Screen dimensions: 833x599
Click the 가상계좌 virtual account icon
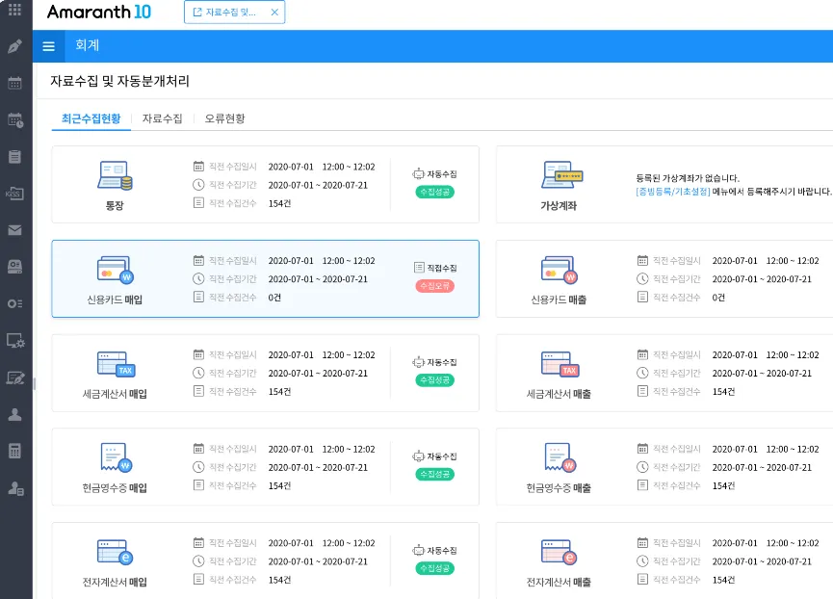click(x=561, y=174)
